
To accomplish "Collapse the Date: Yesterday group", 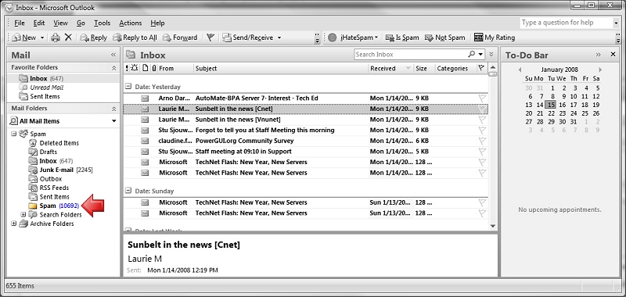I will [128, 87].
